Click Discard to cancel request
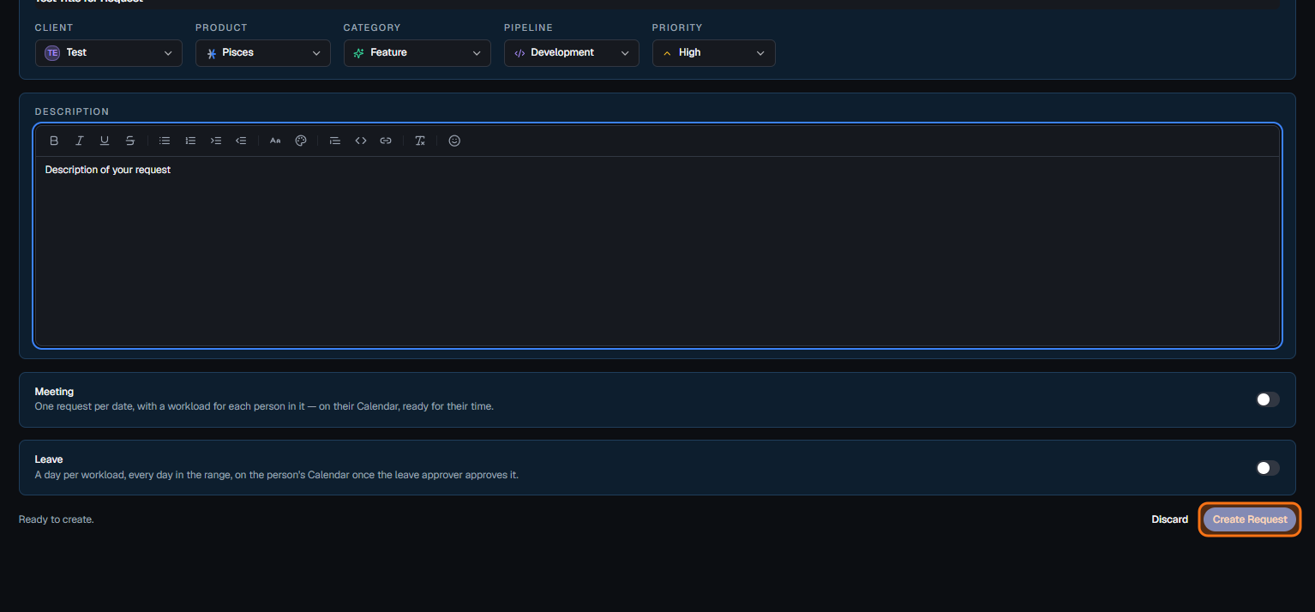The width and height of the screenshot is (1315, 612). 1170,519
